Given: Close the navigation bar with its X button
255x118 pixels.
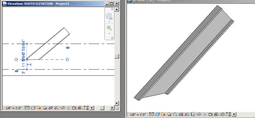Looking at the screenshot, I should [112, 9].
